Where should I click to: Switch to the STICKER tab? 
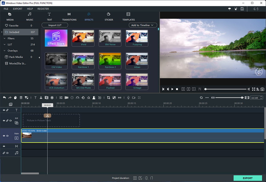pyautogui.click(x=109, y=17)
